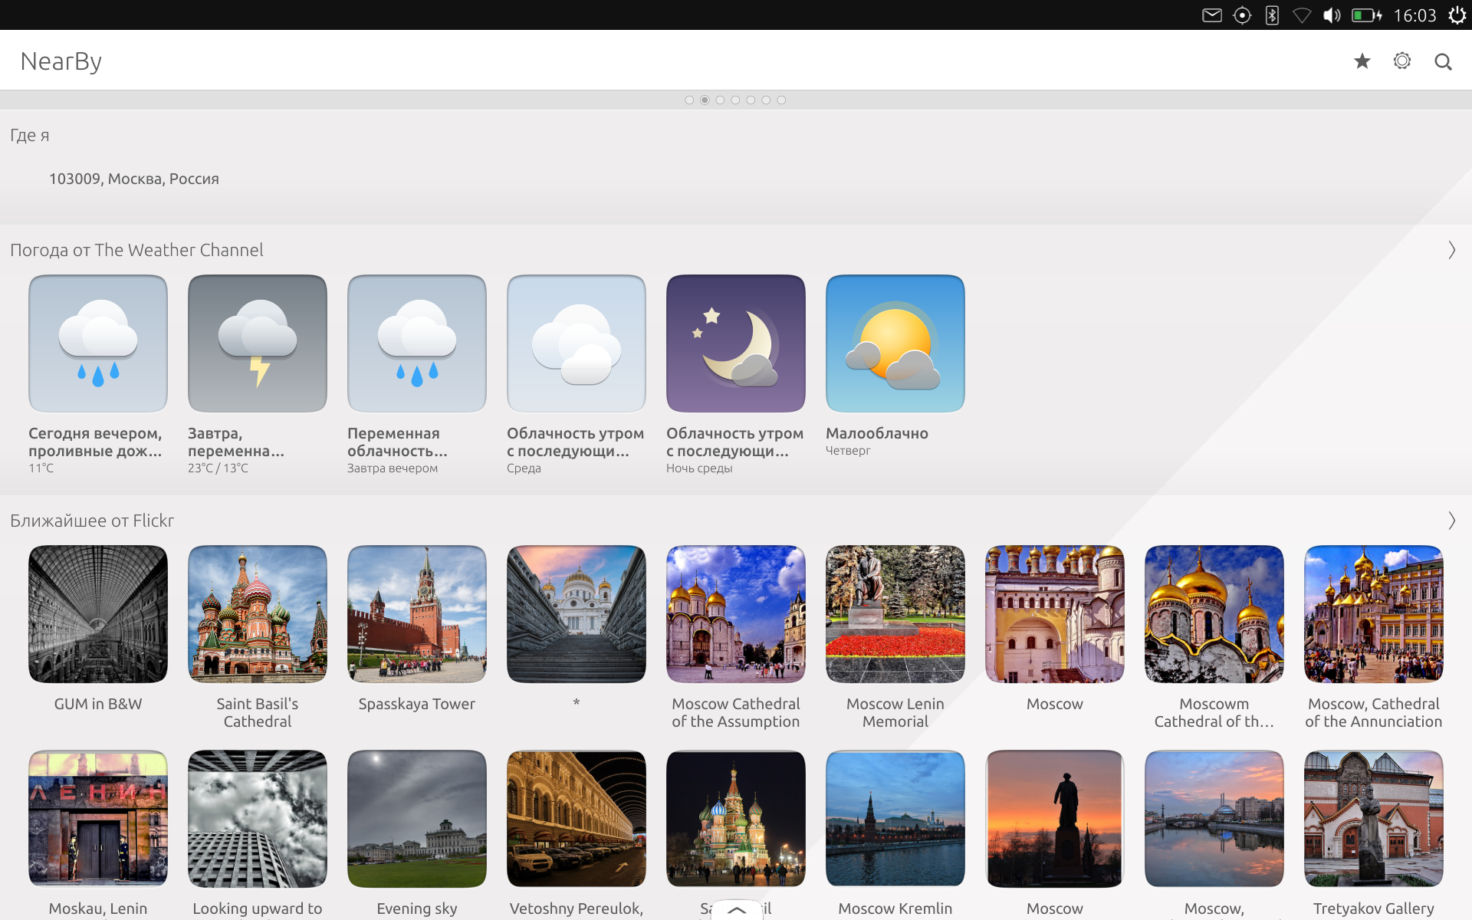Expand the Flickr section chevron
The width and height of the screenshot is (1472, 920).
pos(1451,521)
